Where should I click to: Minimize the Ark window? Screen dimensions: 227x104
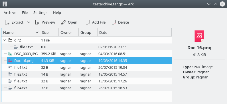point(209,4)
